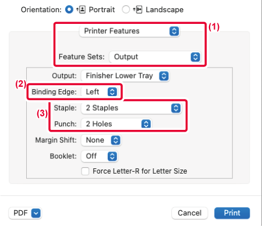The height and width of the screenshot is (226, 262).
Task: Click the Feature Sets stepper arrows icon
Action: (x=195, y=57)
